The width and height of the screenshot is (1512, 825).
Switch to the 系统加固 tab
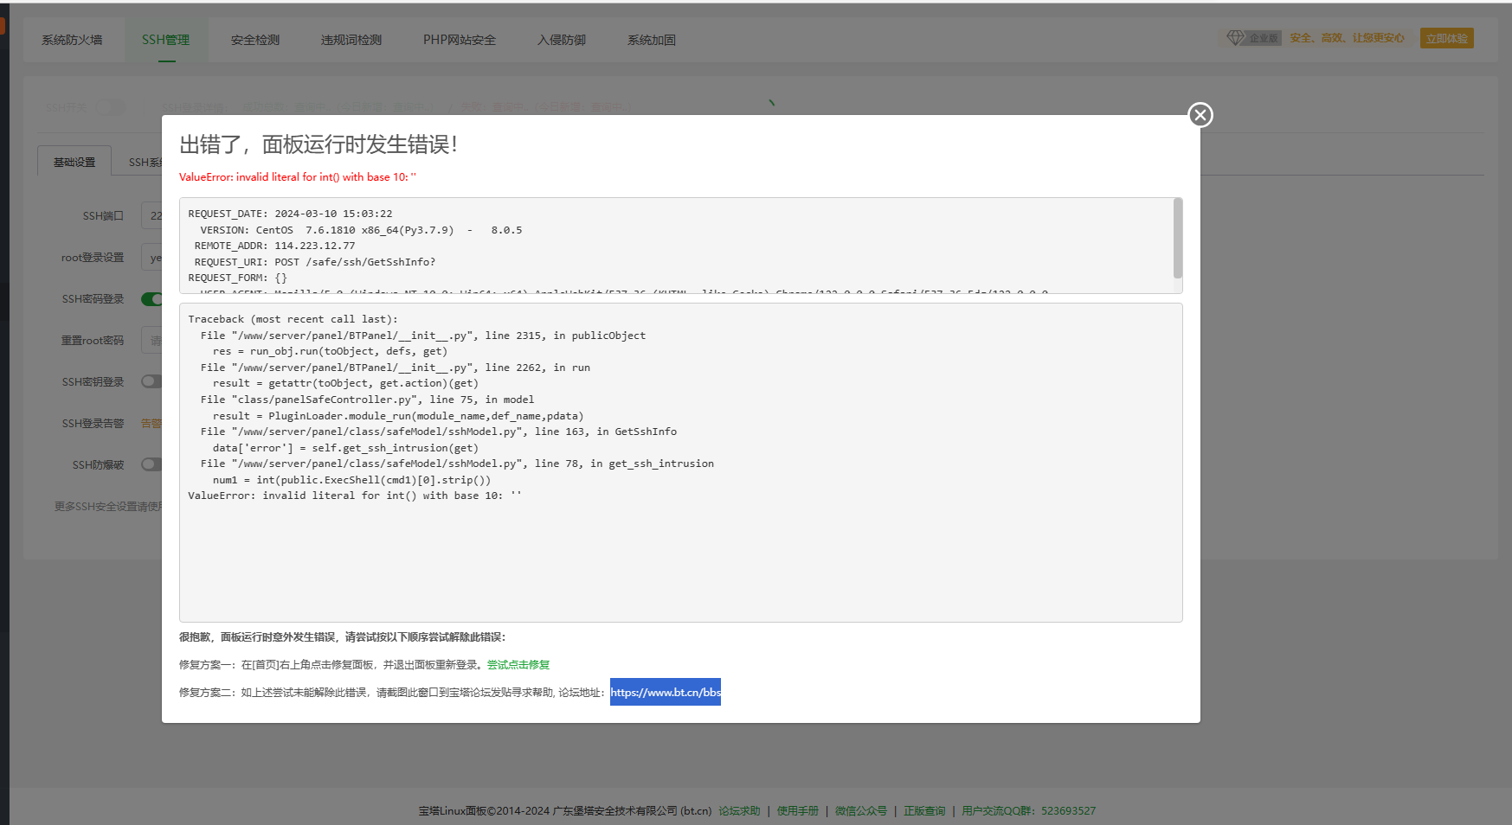tap(652, 40)
